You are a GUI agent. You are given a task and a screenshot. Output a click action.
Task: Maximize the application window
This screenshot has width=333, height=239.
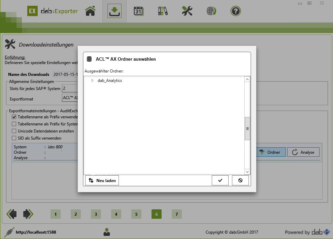click(x=309, y=3)
